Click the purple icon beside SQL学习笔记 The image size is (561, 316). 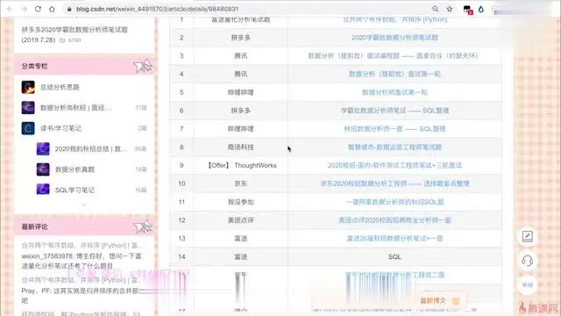pos(43,189)
